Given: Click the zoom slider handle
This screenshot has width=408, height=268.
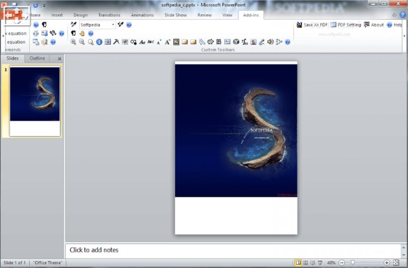Looking at the screenshot, I should 352,263.
